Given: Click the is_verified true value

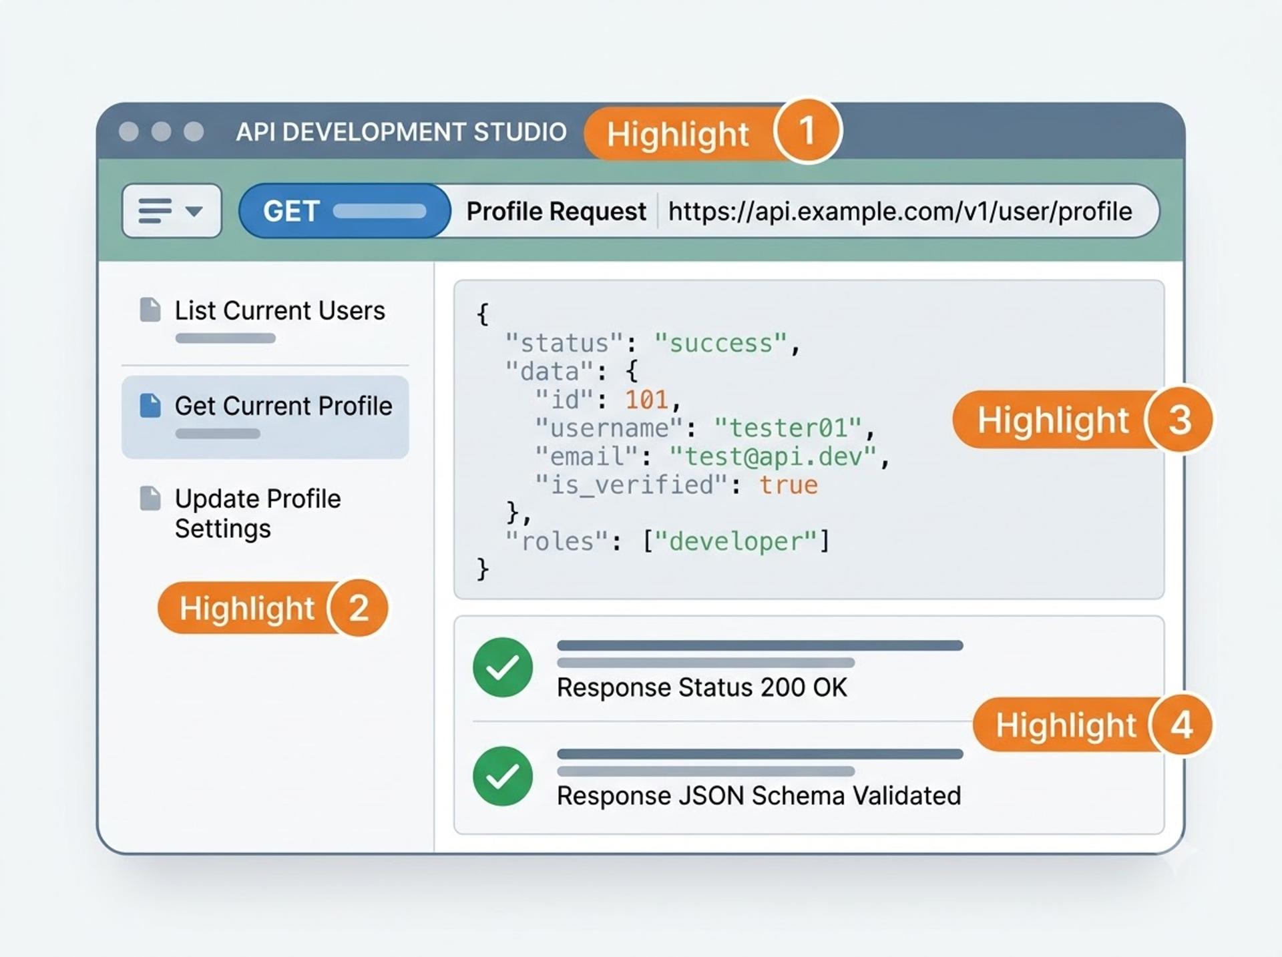Looking at the screenshot, I should coord(789,485).
